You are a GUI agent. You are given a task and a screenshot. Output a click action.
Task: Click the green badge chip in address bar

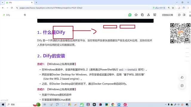point(159,8)
